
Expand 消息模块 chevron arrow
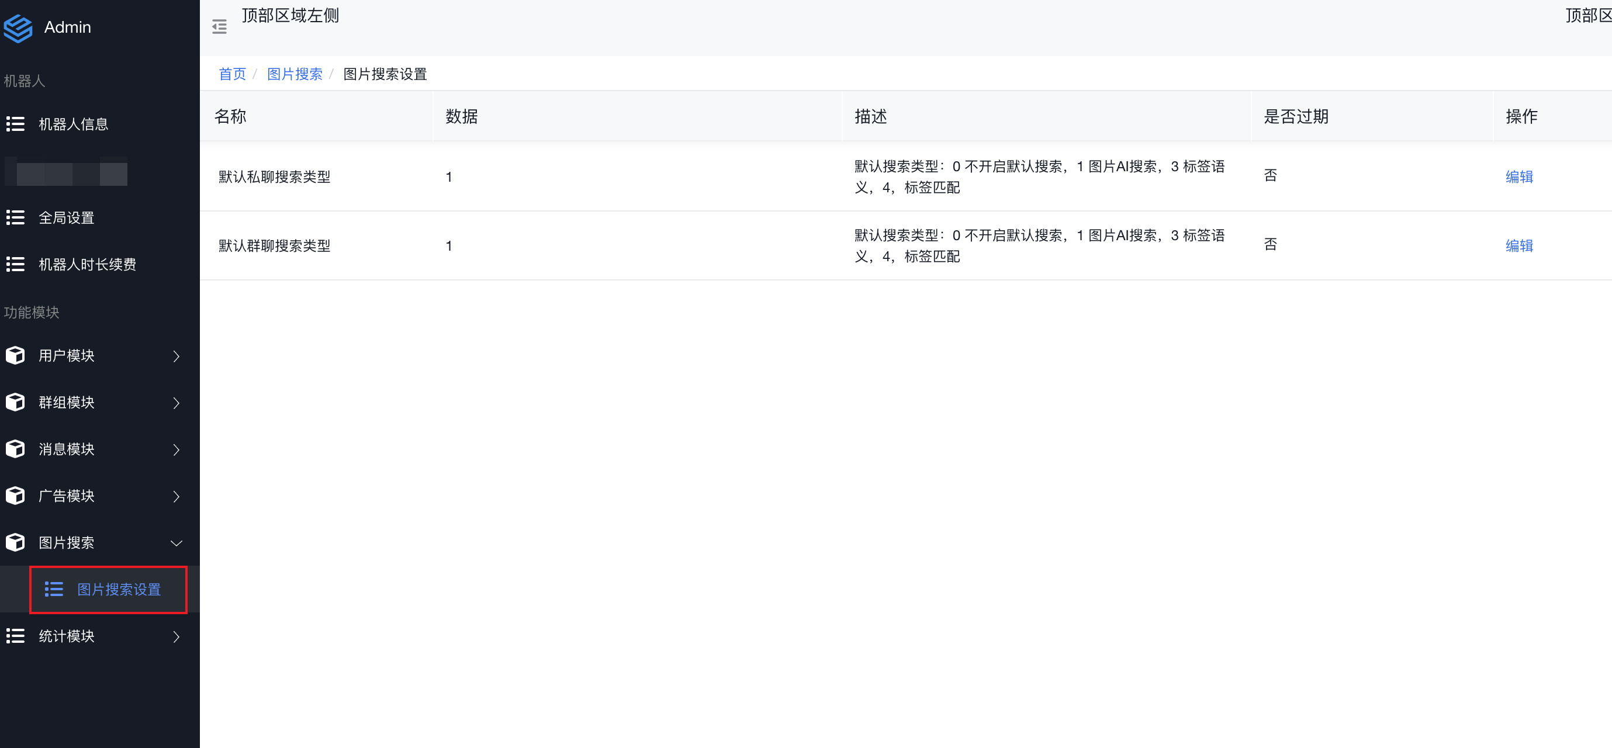click(x=177, y=449)
